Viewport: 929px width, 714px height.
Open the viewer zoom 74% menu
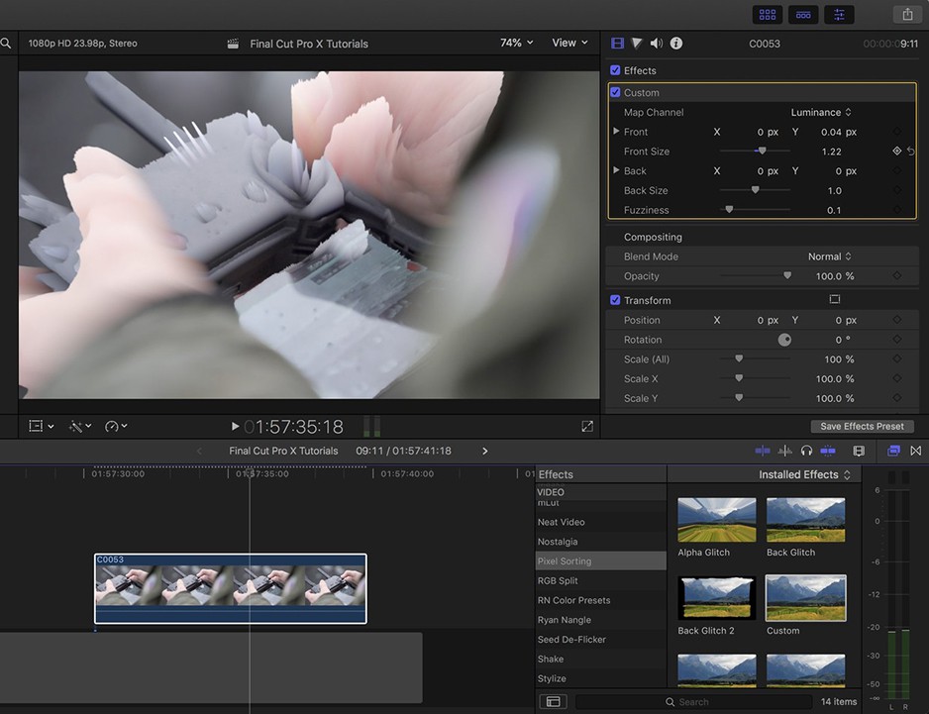click(x=516, y=43)
